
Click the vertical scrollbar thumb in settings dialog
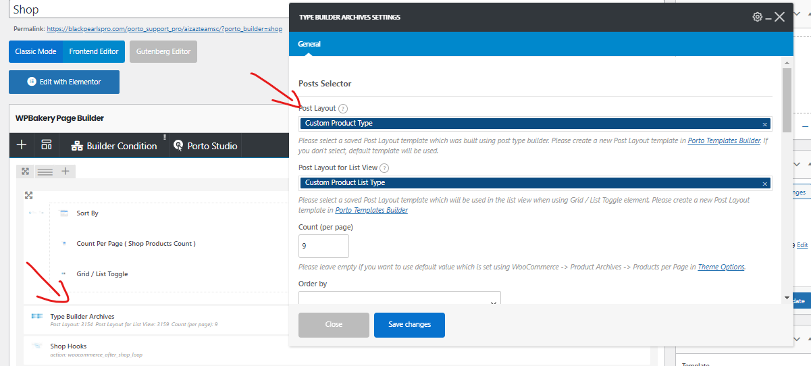click(787, 99)
